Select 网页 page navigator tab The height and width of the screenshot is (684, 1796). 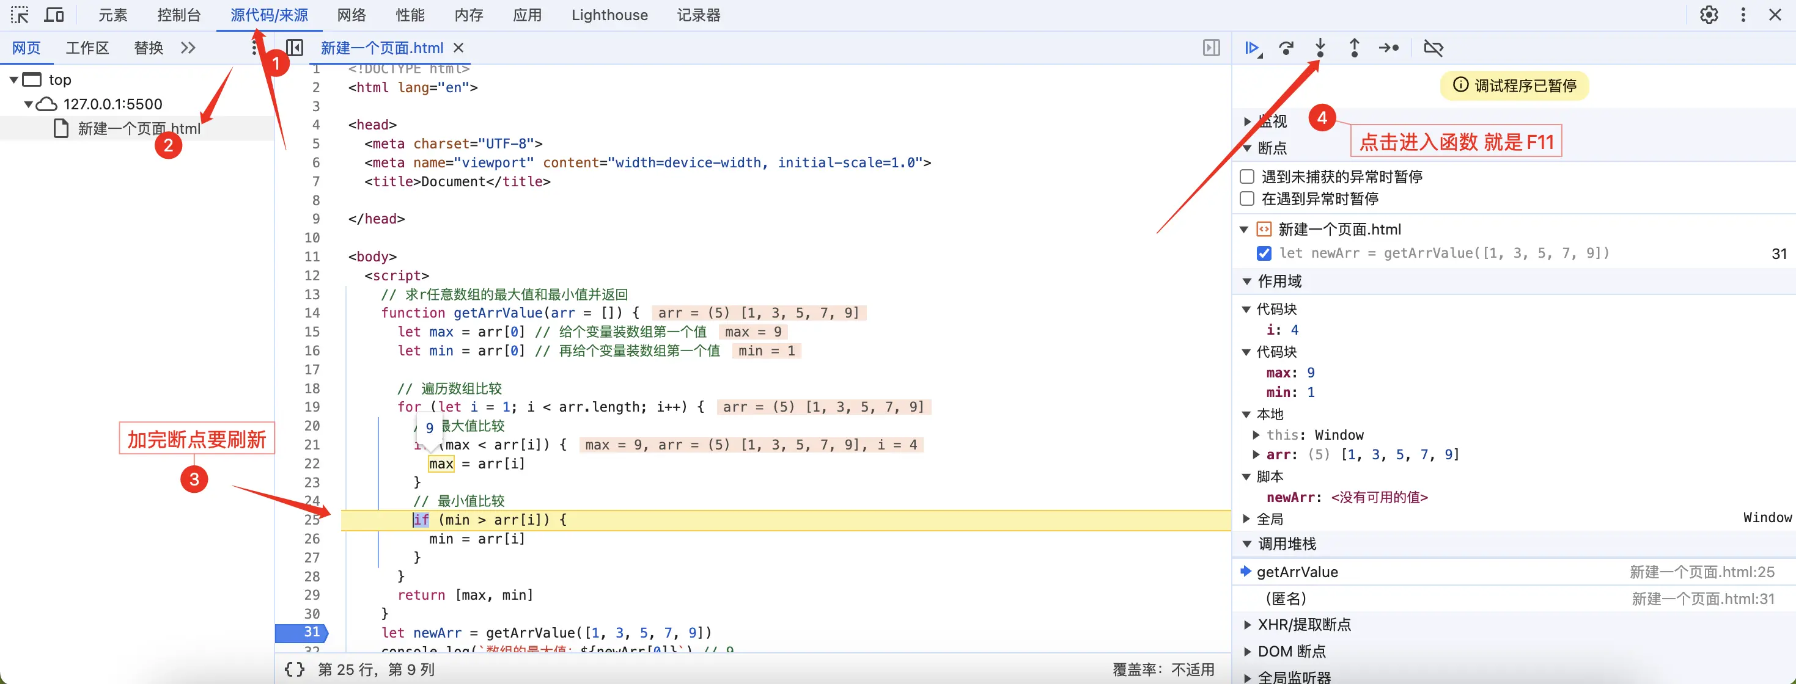click(26, 48)
